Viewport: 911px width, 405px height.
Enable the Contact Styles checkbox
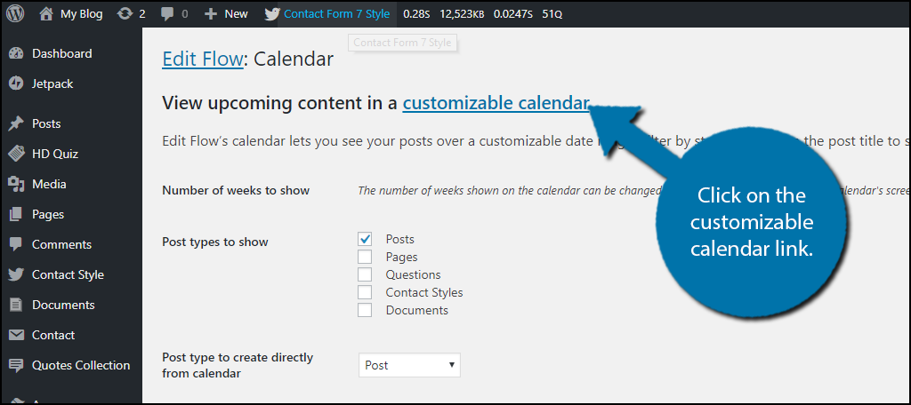click(365, 292)
